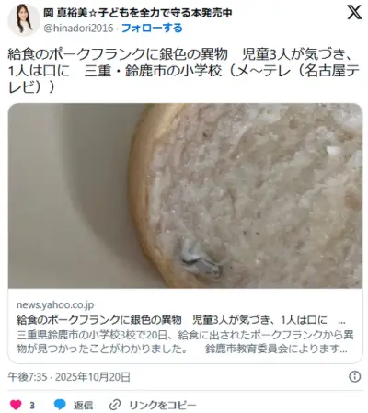The height and width of the screenshot is (413, 368).
Task: Like the post with the heart icon
Action: point(16,405)
